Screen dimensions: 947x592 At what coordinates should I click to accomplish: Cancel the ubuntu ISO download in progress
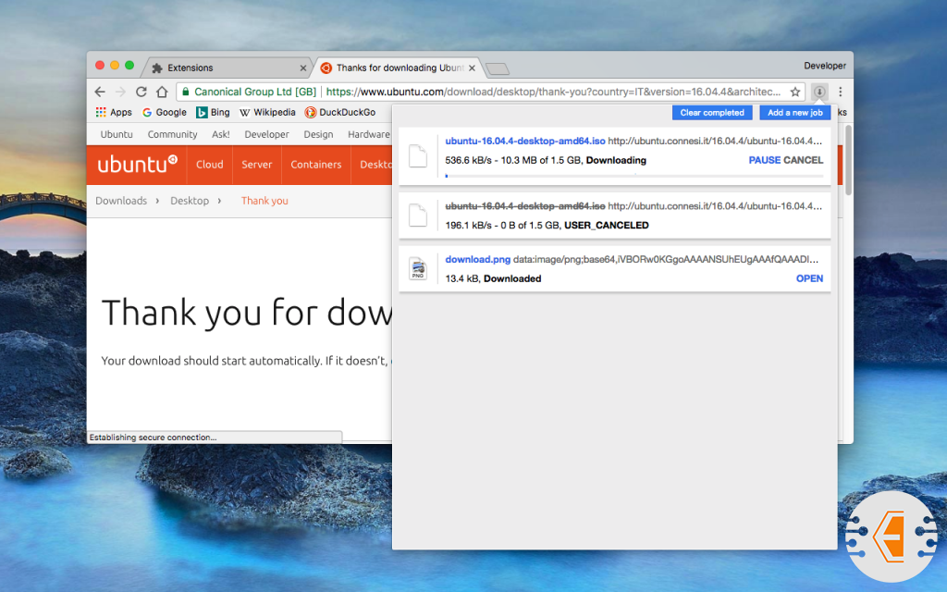pyautogui.click(x=803, y=160)
